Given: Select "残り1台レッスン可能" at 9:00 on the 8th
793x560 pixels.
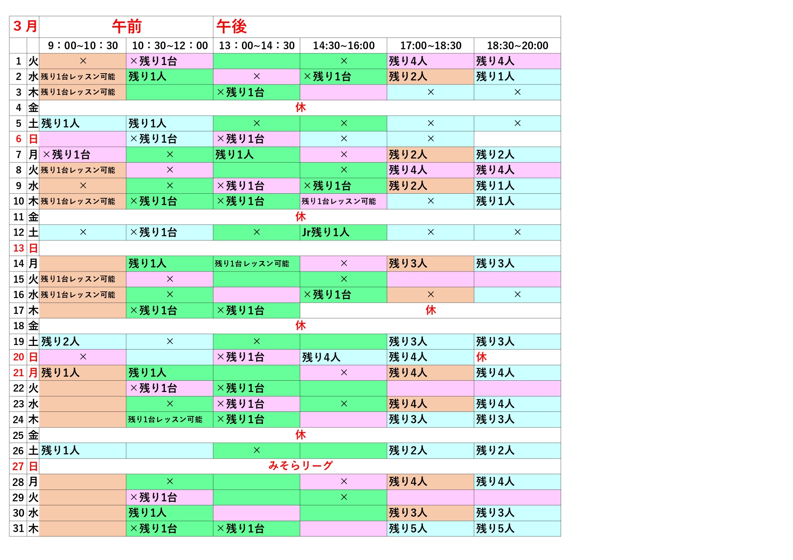Looking at the screenshot, I should [78, 170].
